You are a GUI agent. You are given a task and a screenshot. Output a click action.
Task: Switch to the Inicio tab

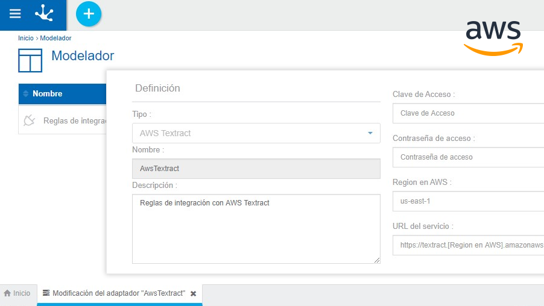pos(18,293)
